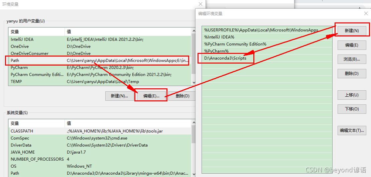Click 值 column header in system variables

(128, 123)
